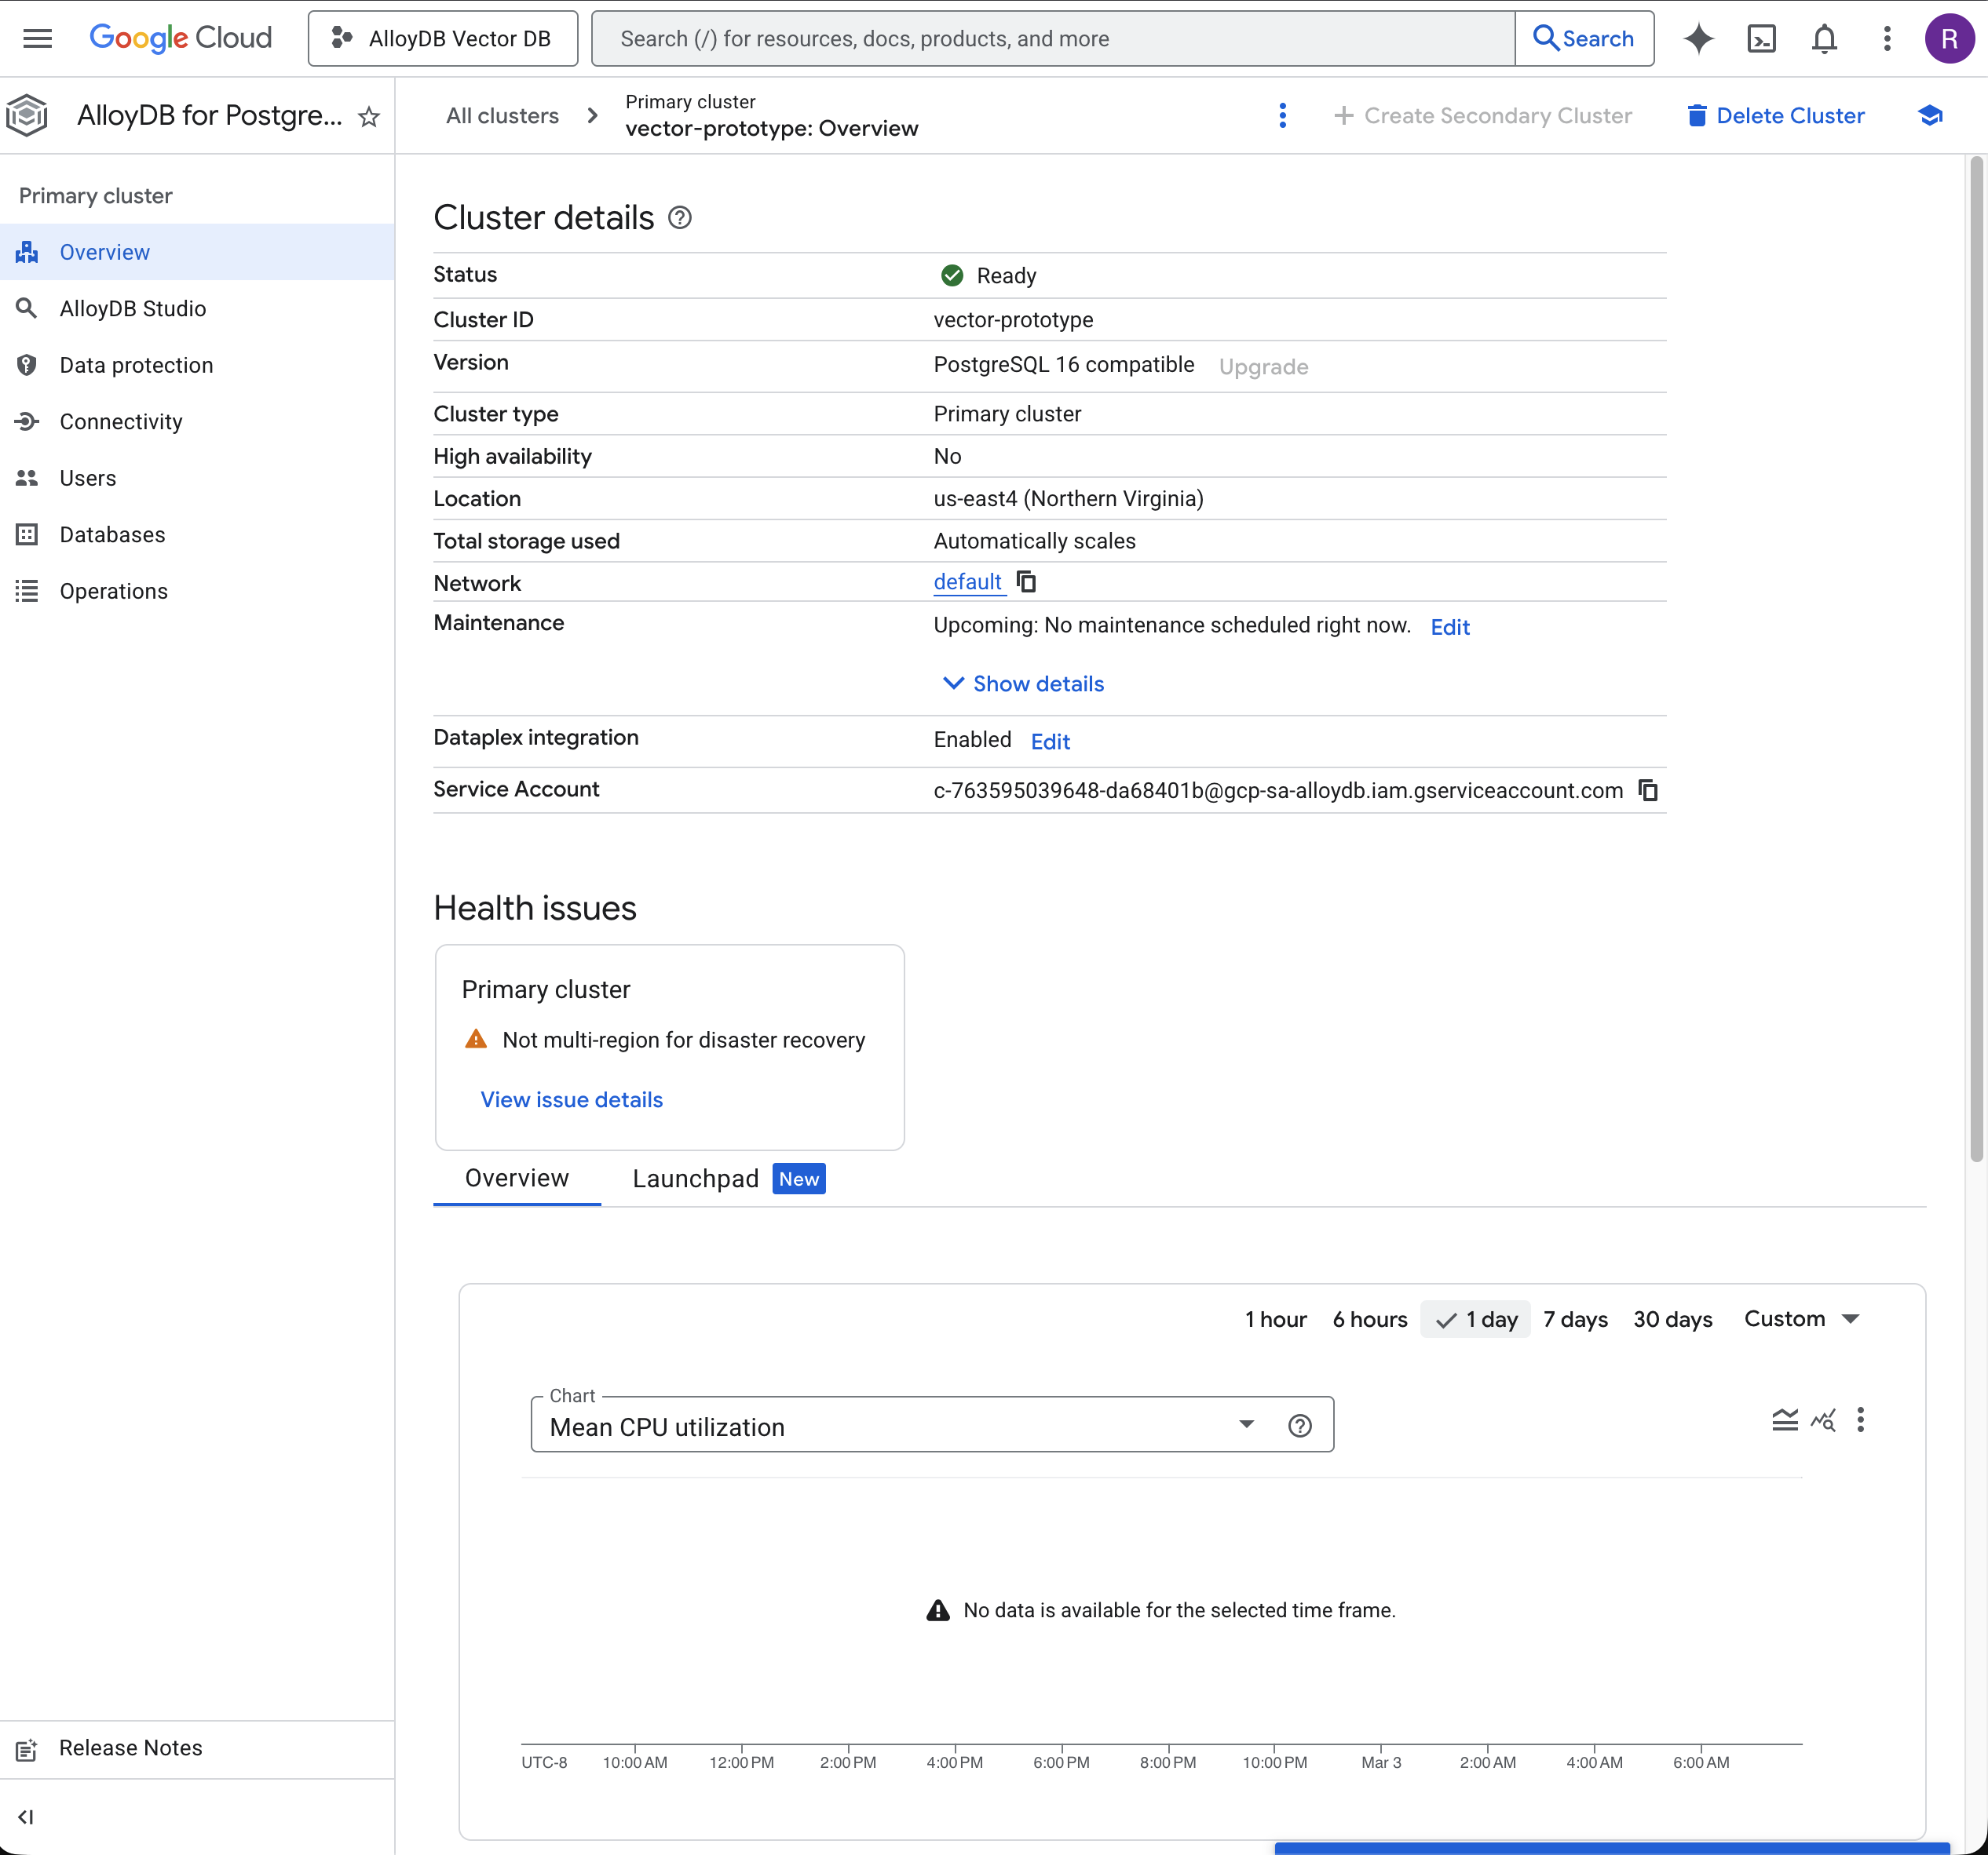Select 30 days metric window
This screenshot has height=1855, width=1988.
1672,1318
